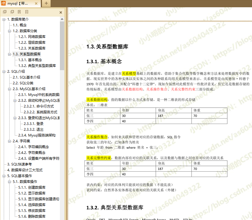Viewport: 252px width, 220px height.
Task: Collapse the '2.3.3. 登录和退出MySQL' node
Action: (15, 118)
